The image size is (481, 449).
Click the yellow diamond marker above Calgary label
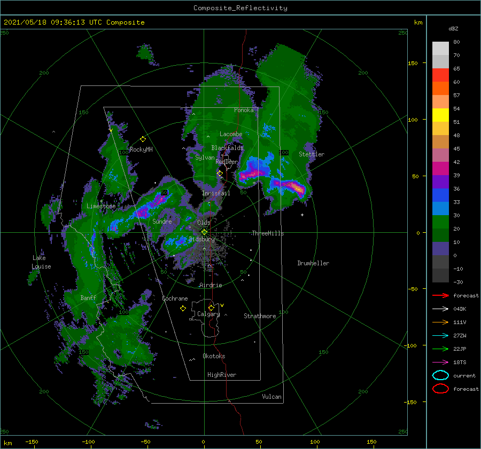click(x=211, y=308)
